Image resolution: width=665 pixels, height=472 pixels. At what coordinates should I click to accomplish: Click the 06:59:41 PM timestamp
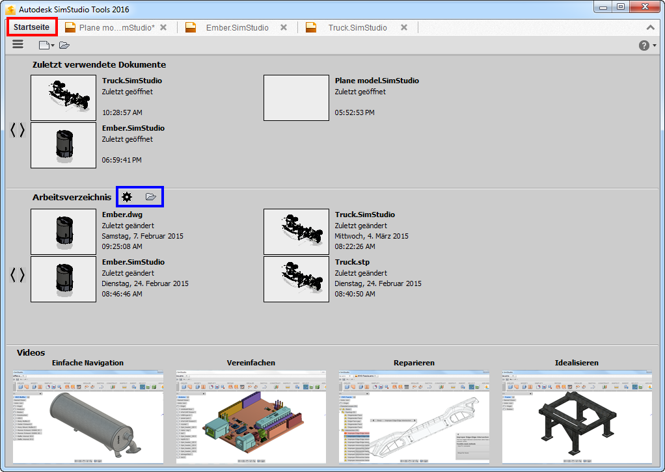tap(122, 160)
